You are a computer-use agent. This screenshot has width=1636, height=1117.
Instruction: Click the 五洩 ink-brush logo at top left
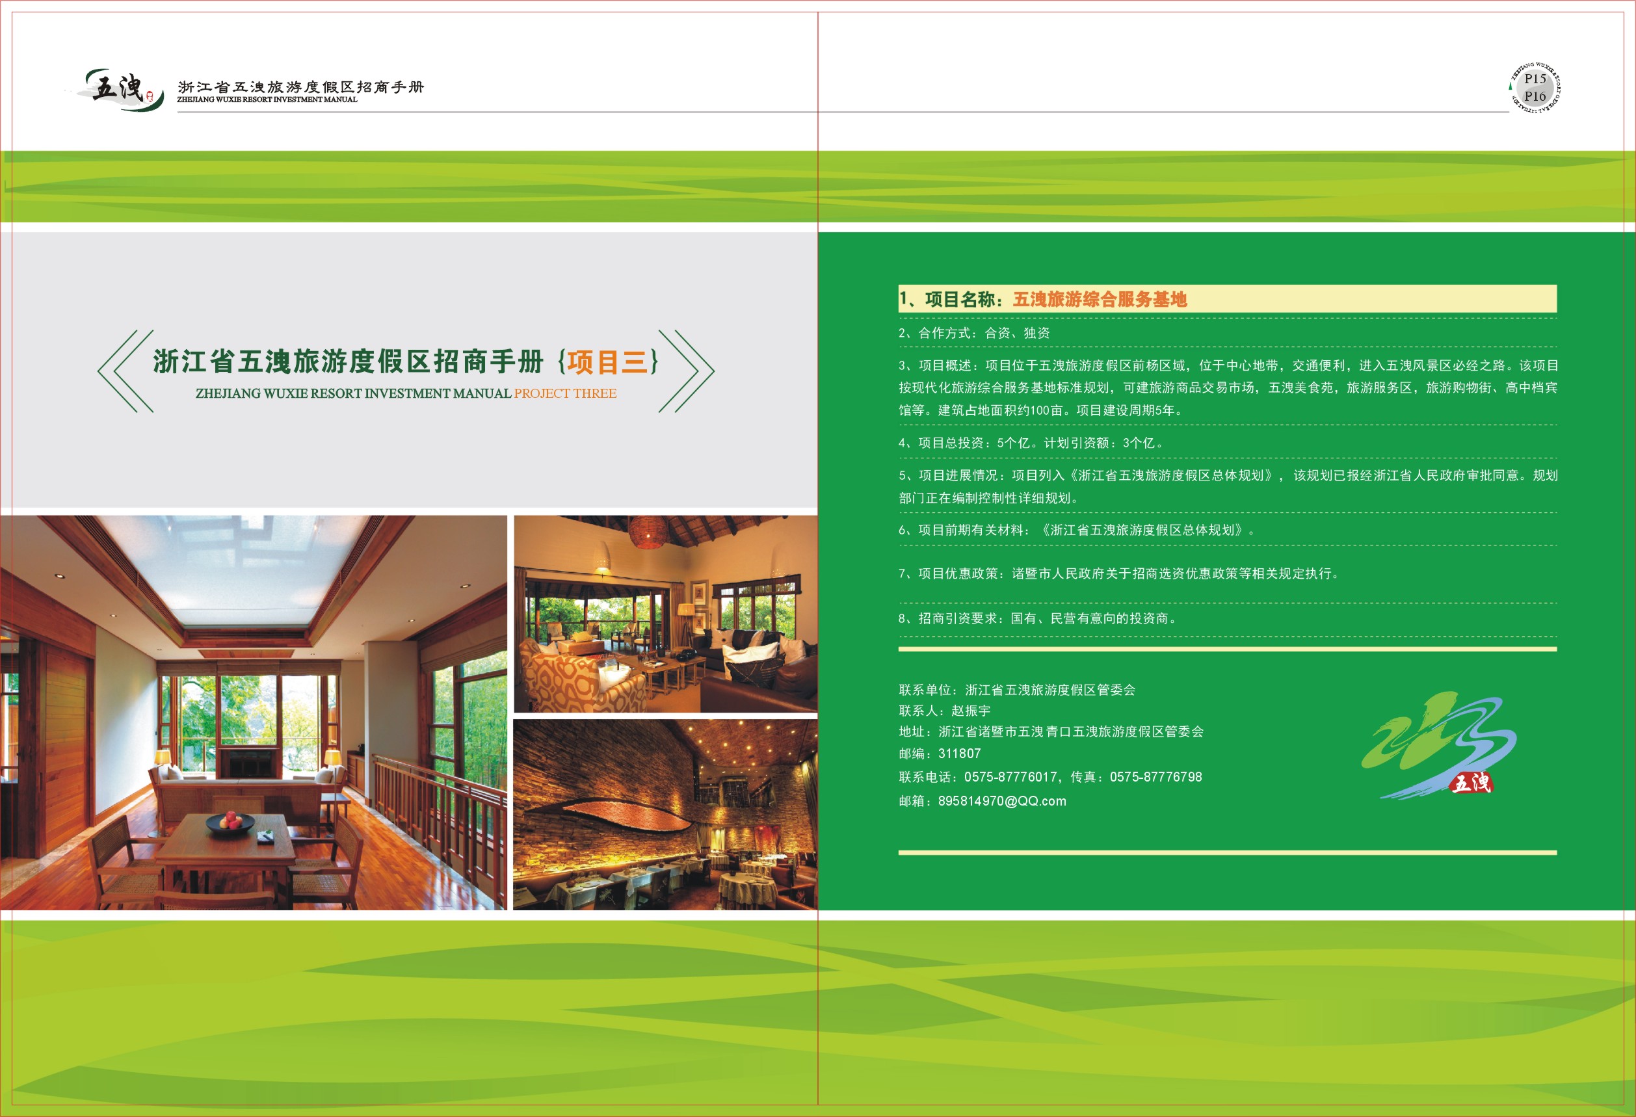click(118, 89)
